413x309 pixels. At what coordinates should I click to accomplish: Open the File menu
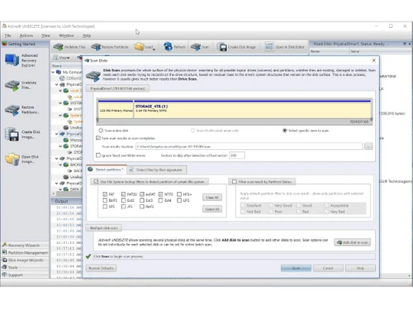[x=8, y=35]
